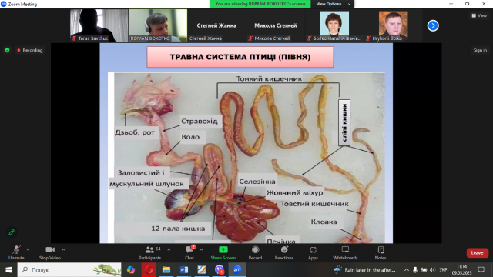The height and width of the screenshot is (277, 493).
Task: Open File Explorer from the taskbar
Action: [x=166, y=270]
